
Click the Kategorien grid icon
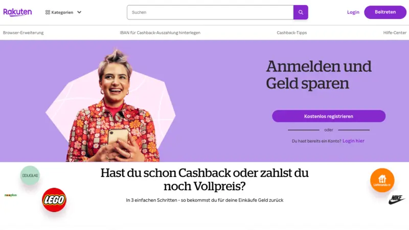click(48, 12)
